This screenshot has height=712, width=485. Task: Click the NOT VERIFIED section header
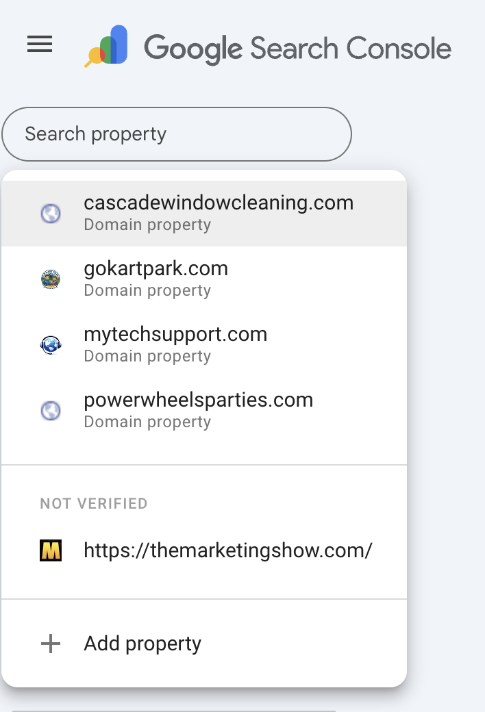[94, 503]
